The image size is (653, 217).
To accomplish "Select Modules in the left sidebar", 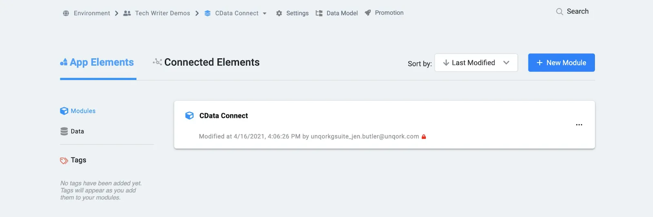I will tap(83, 111).
